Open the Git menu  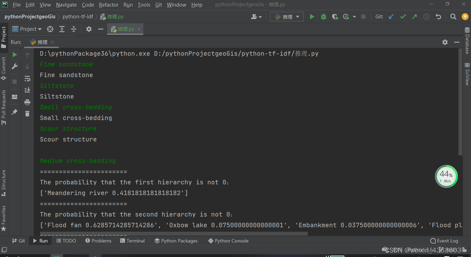tap(158, 5)
